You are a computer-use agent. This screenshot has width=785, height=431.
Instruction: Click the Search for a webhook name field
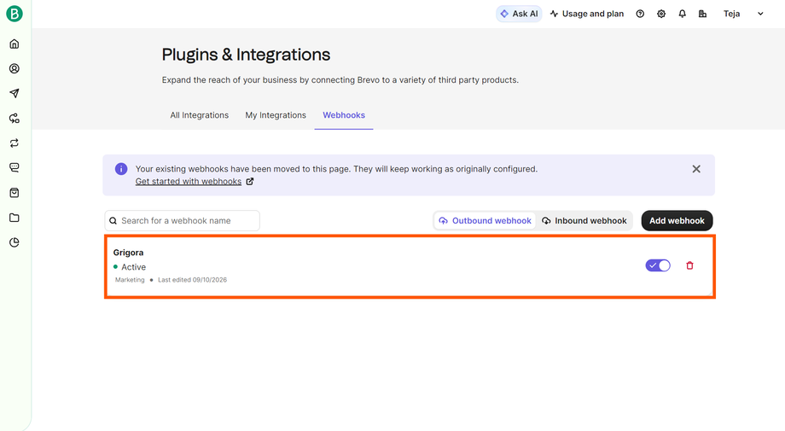coord(183,221)
